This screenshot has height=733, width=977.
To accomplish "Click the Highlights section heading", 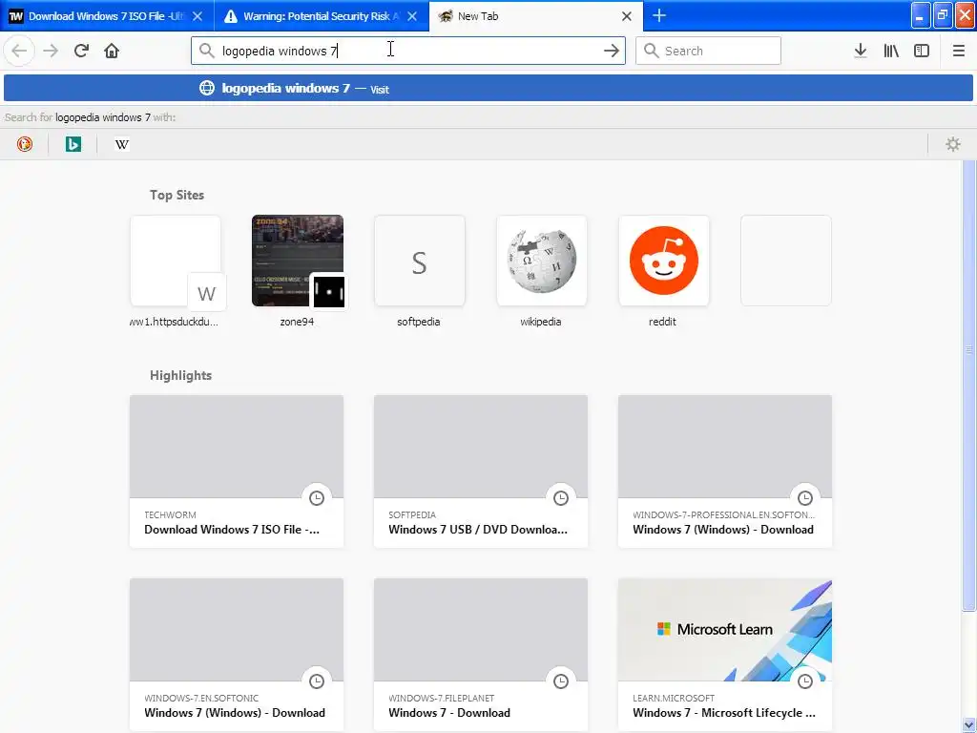I will (180, 375).
